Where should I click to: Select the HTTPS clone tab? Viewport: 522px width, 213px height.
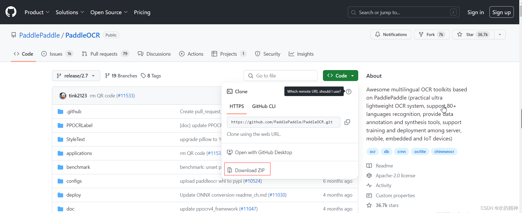point(237,106)
